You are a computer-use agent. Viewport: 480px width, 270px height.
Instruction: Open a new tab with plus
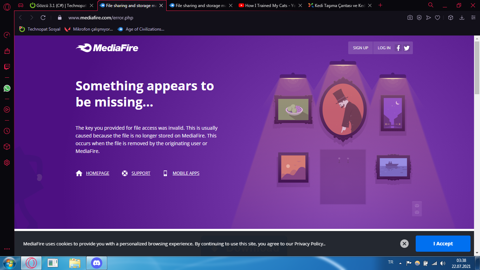(380, 5)
